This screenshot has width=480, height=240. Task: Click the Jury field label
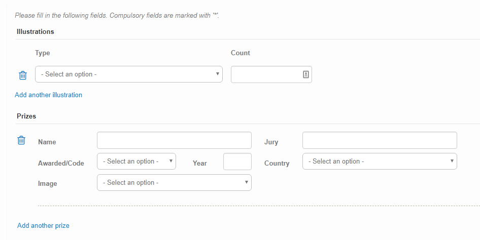pos(271,142)
